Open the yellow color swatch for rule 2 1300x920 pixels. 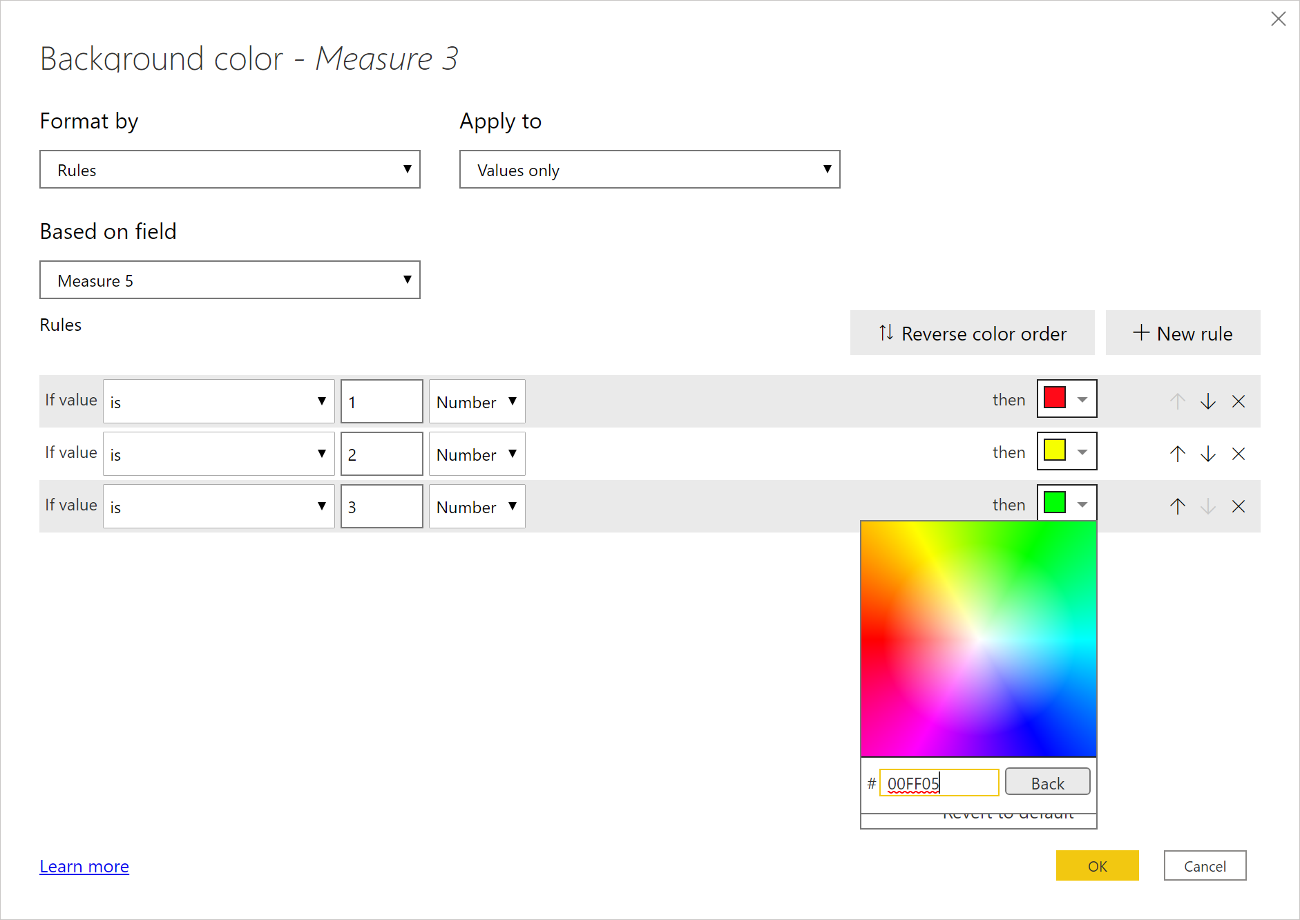click(1067, 451)
